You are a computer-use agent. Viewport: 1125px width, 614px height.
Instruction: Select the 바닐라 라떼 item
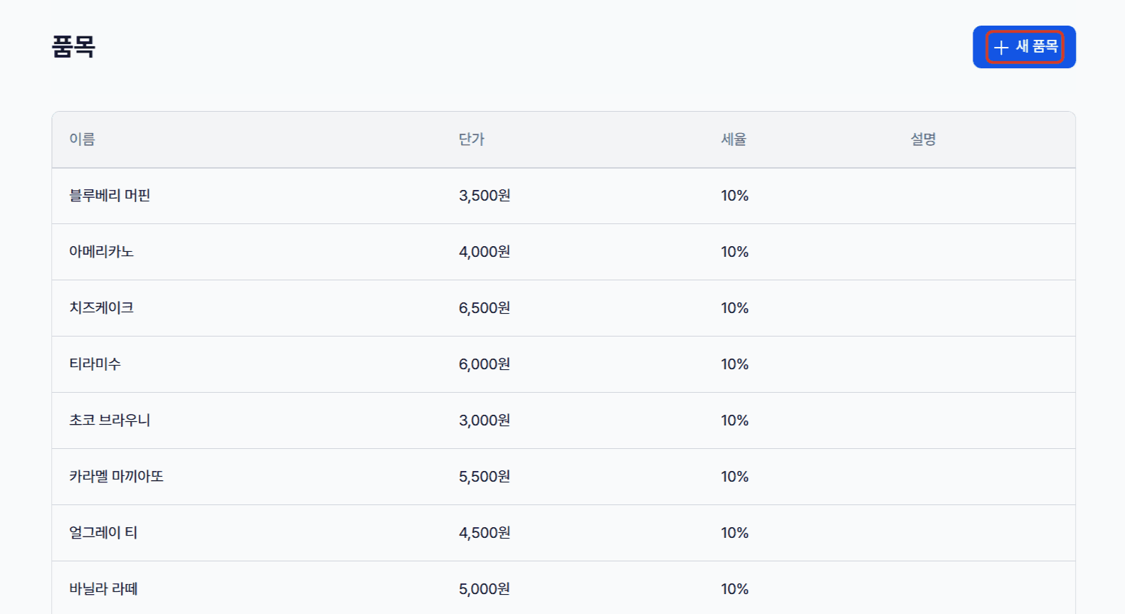tap(564, 588)
